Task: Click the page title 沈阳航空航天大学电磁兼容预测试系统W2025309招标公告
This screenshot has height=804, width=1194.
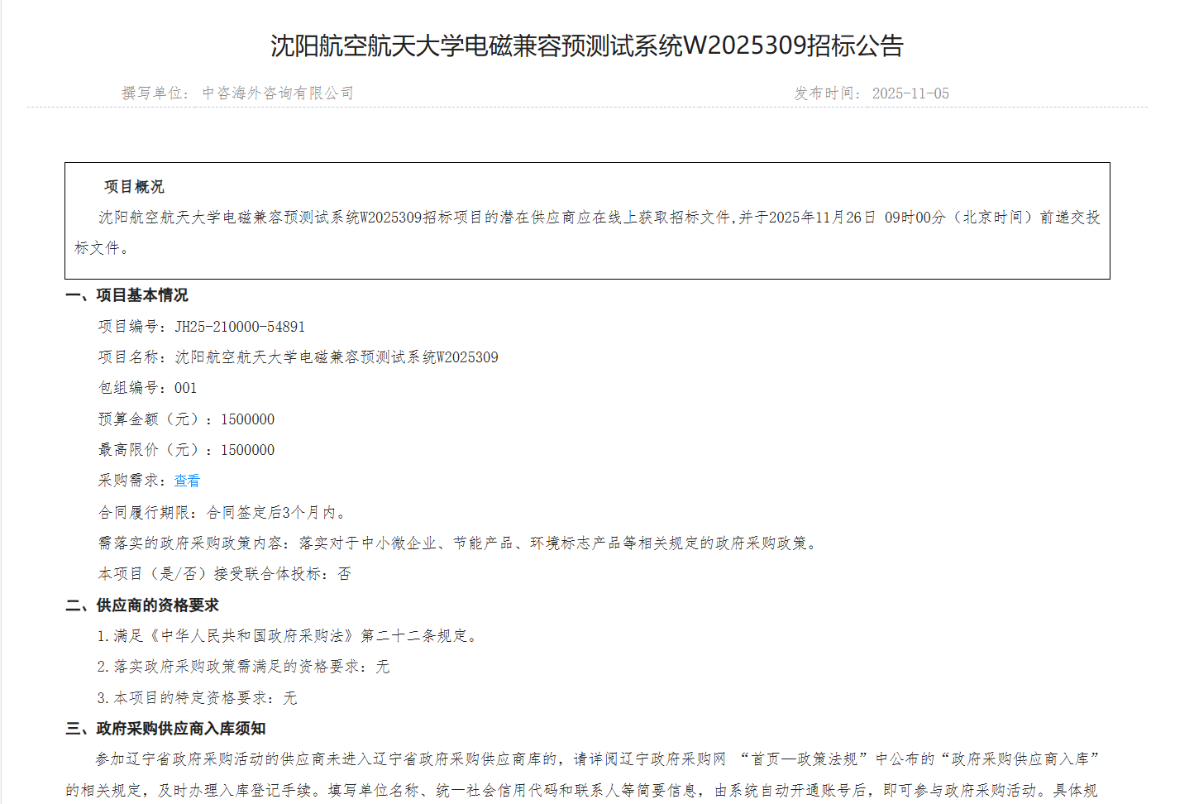Action: tap(587, 45)
